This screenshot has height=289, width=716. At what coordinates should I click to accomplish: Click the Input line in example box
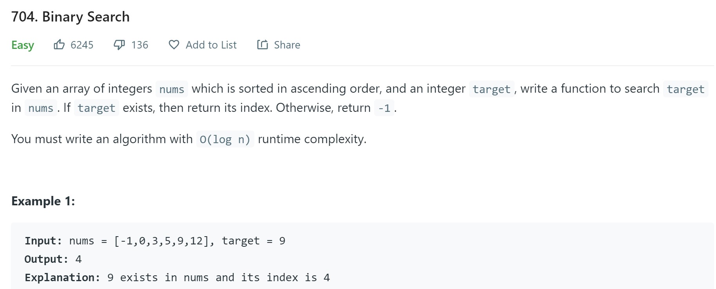(155, 241)
